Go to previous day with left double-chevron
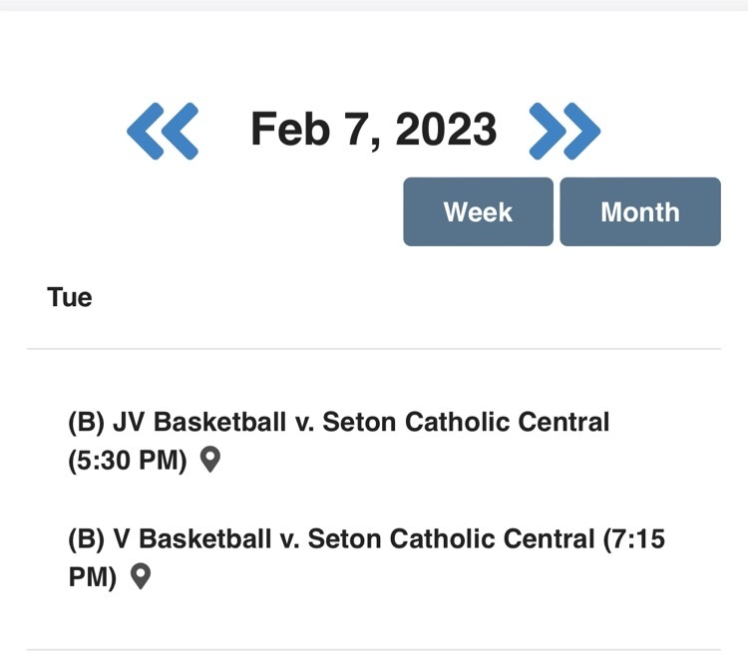Image resolution: width=748 pixels, height=658 pixels. coord(163,131)
